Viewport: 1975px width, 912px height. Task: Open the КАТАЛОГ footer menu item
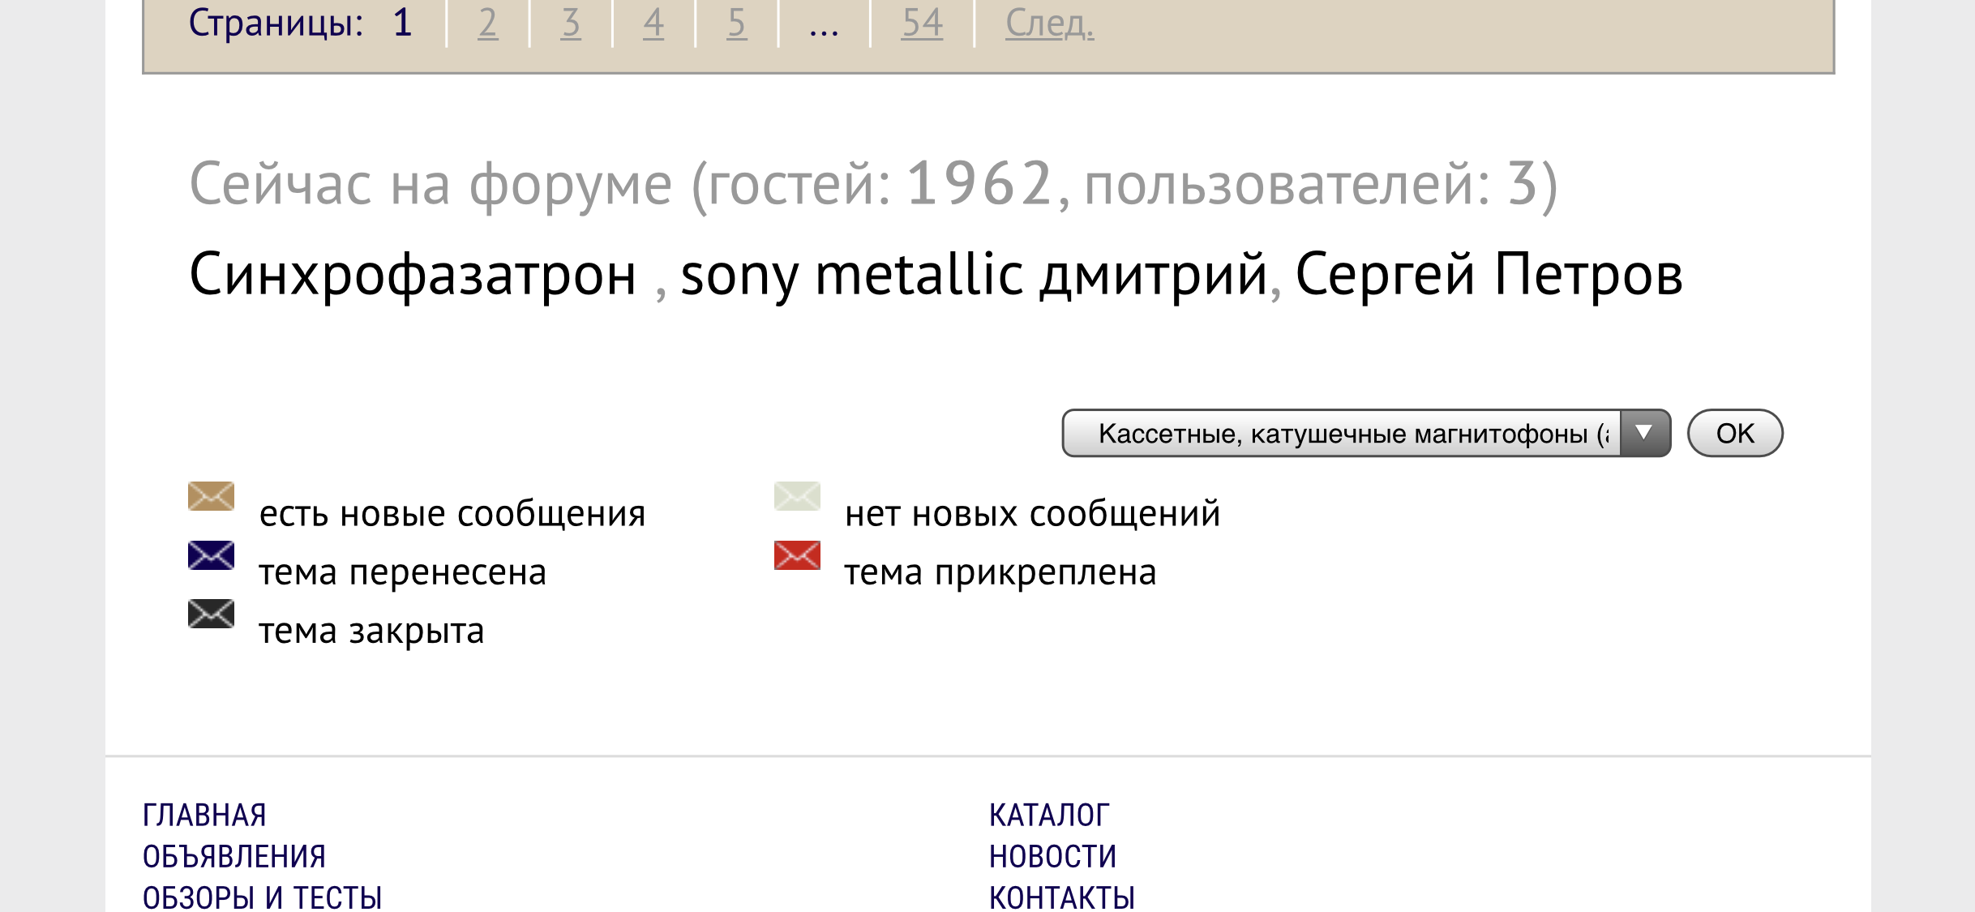coord(1049,815)
